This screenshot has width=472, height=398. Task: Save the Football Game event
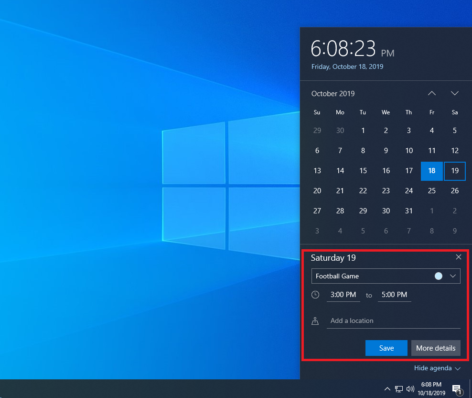386,348
